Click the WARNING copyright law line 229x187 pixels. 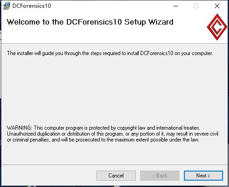[103, 128]
